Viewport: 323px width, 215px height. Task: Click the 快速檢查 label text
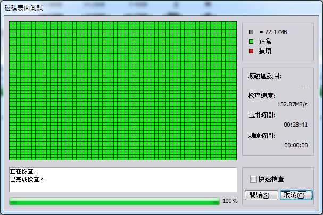tap(271, 179)
